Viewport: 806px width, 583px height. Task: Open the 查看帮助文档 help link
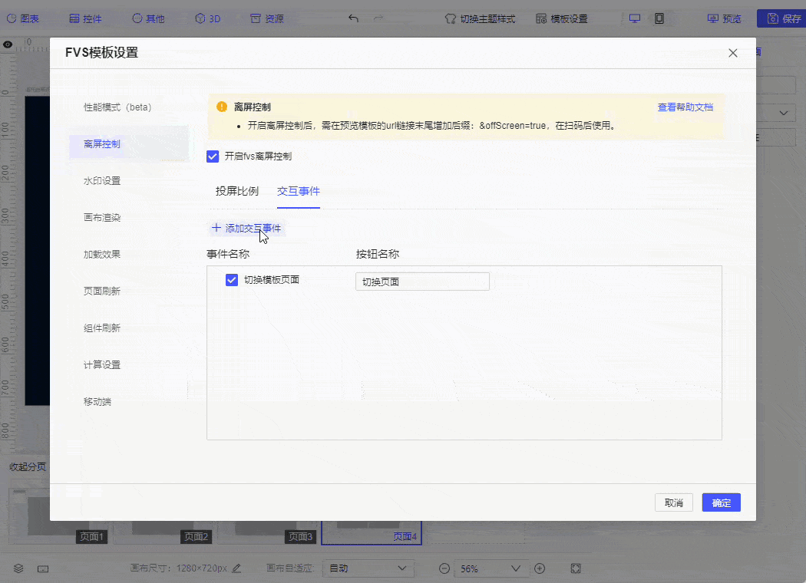coord(685,107)
